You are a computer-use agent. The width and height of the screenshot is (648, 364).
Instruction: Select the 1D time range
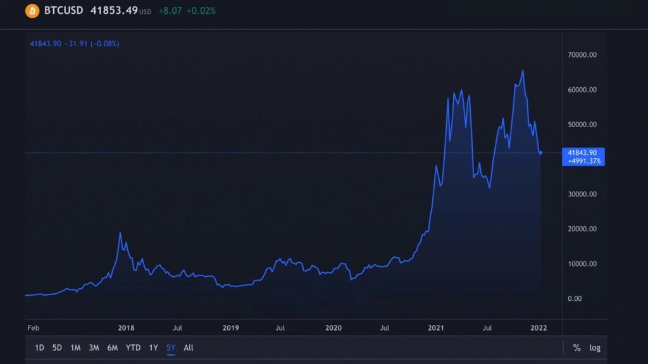[39, 348]
